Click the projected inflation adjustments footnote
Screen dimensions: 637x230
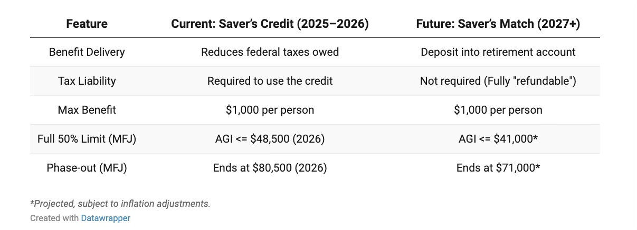point(120,204)
